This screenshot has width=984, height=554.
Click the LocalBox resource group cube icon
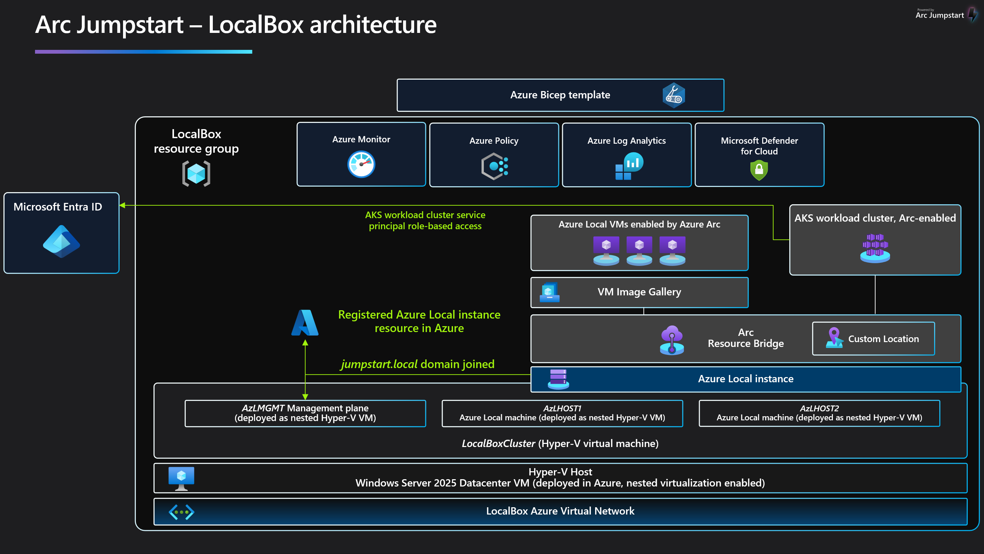pyautogui.click(x=196, y=173)
